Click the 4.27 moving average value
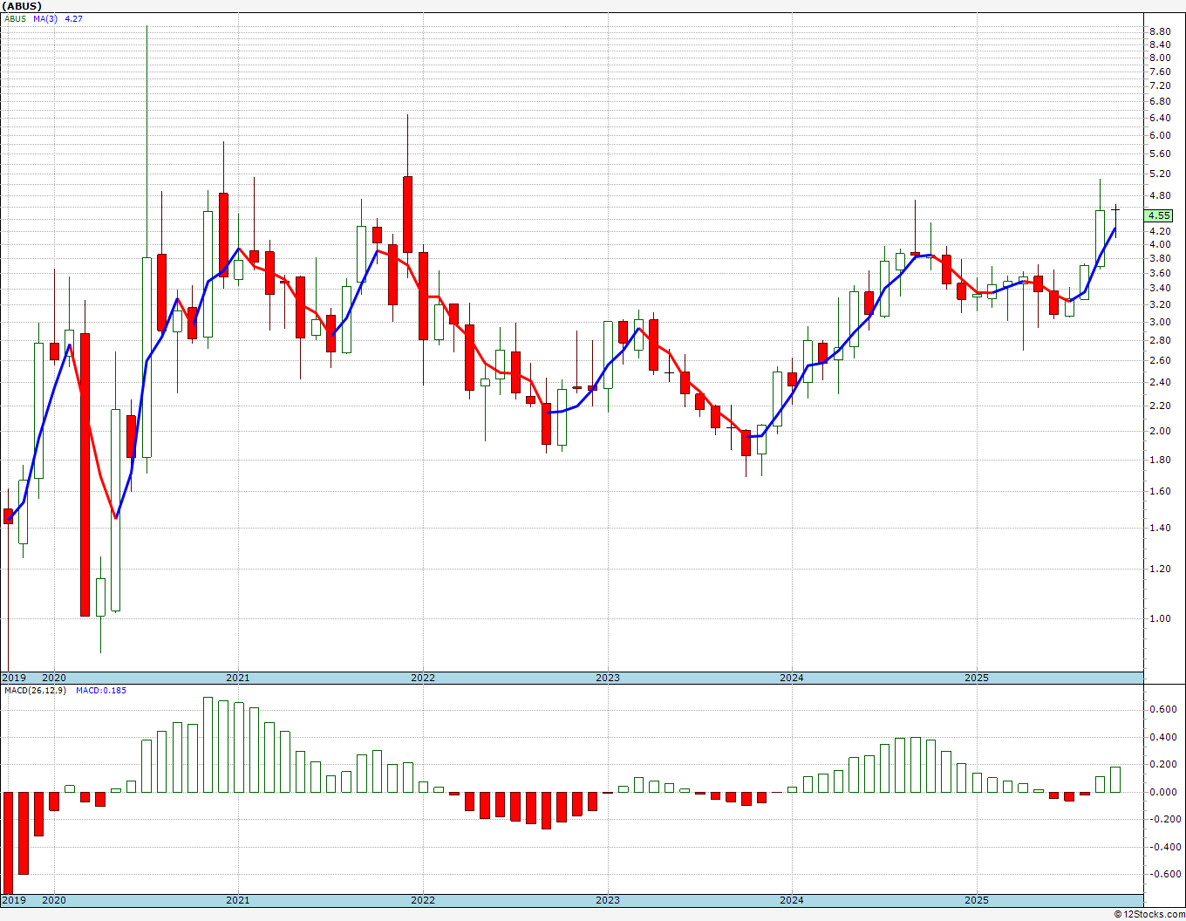1186x921 pixels. [73, 18]
